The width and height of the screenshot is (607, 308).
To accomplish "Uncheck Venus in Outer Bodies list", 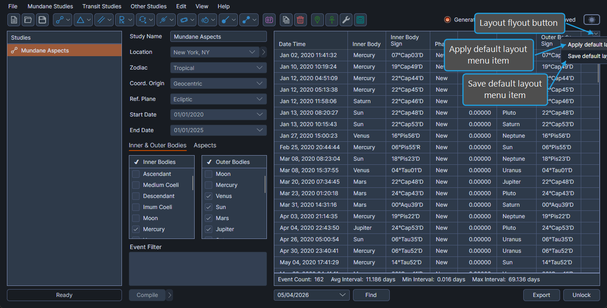I will [208, 196].
